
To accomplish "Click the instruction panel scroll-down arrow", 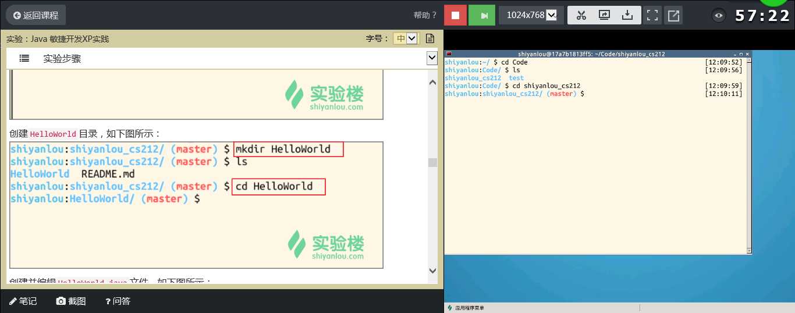I will pyautogui.click(x=432, y=271).
